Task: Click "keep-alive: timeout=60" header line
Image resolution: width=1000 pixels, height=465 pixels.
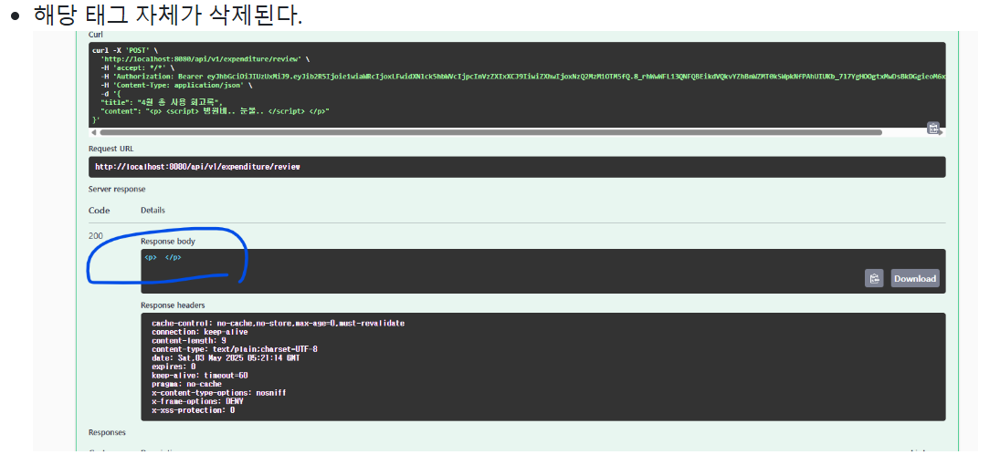Action: [200, 375]
